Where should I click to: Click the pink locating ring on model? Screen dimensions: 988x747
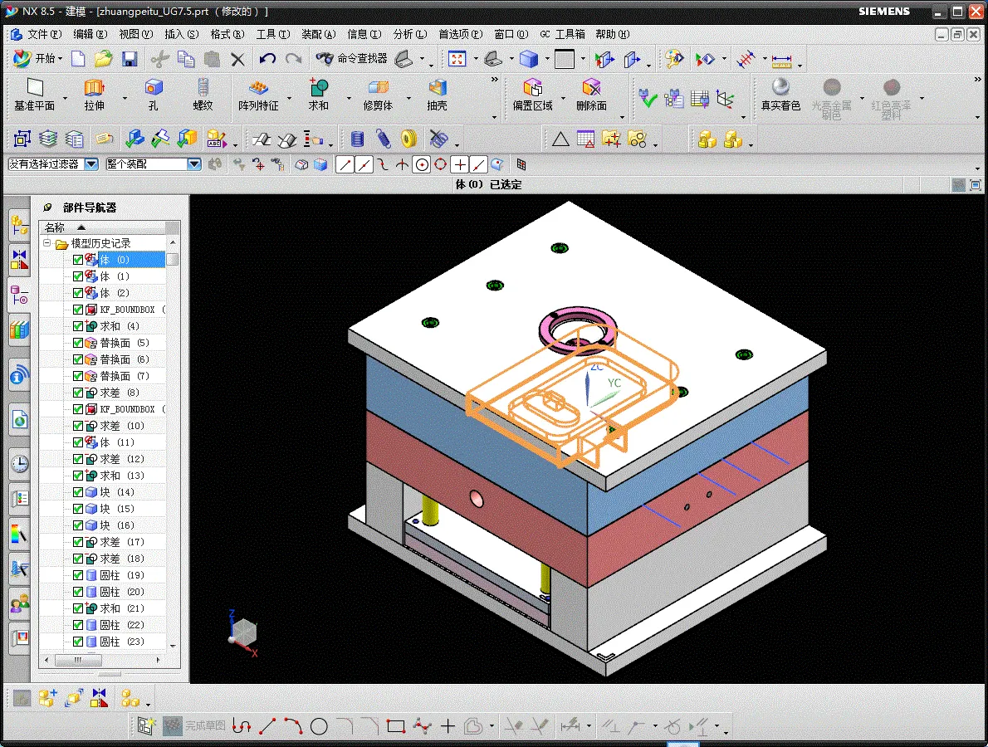tap(577, 329)
